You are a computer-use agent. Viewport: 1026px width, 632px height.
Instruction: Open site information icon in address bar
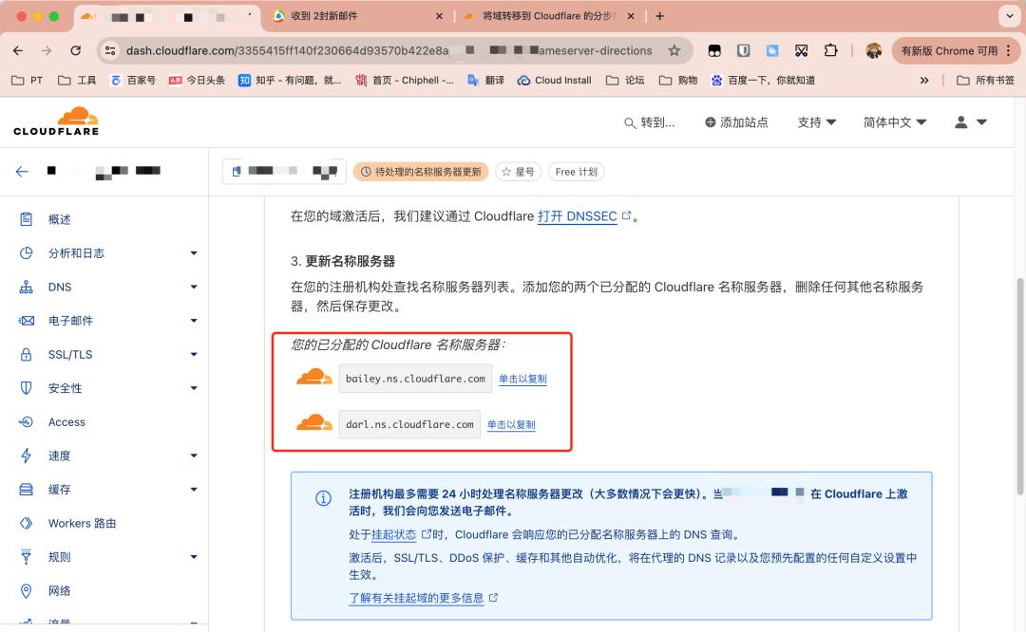point(110,50)
